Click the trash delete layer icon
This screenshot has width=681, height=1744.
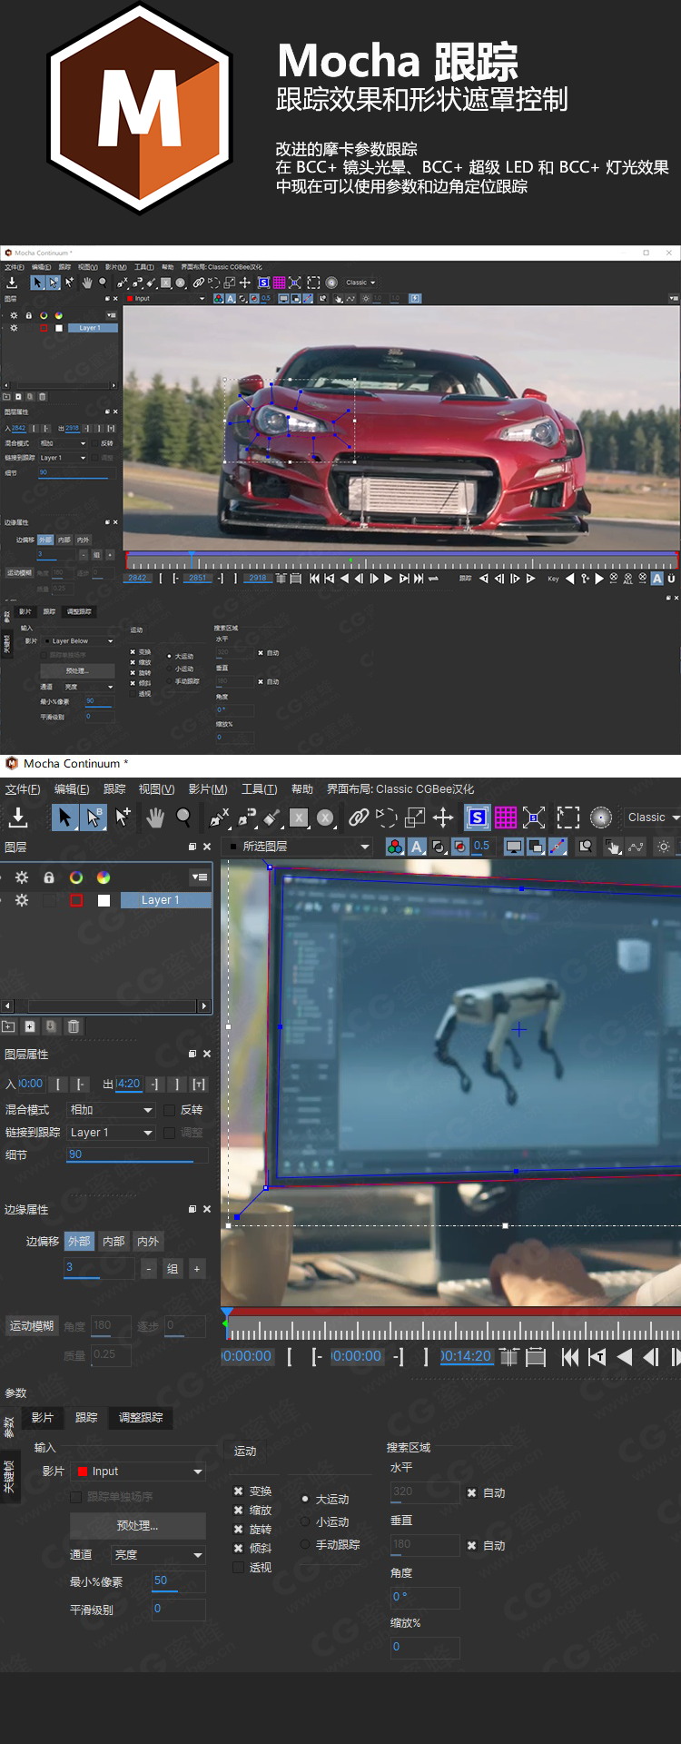74,1026
